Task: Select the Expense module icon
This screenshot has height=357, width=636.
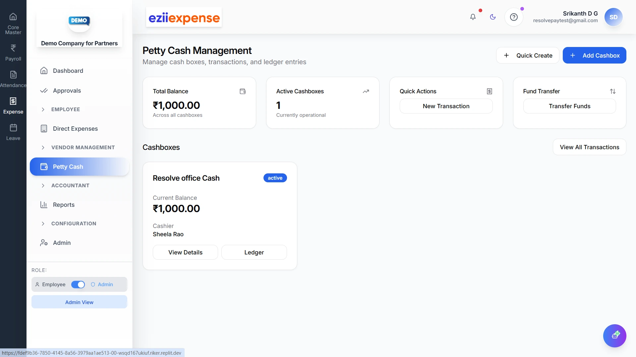Action: (x=13, y=102)
